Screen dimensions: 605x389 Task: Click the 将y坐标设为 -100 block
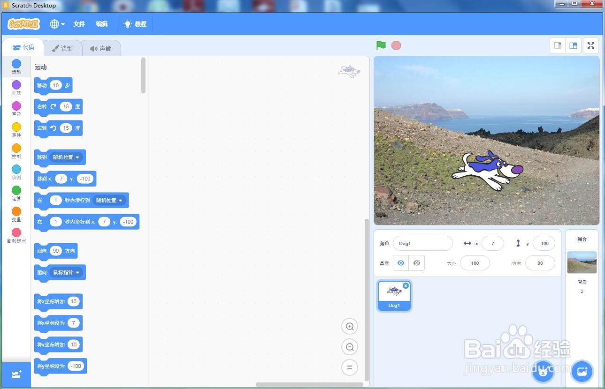[61, 367]
